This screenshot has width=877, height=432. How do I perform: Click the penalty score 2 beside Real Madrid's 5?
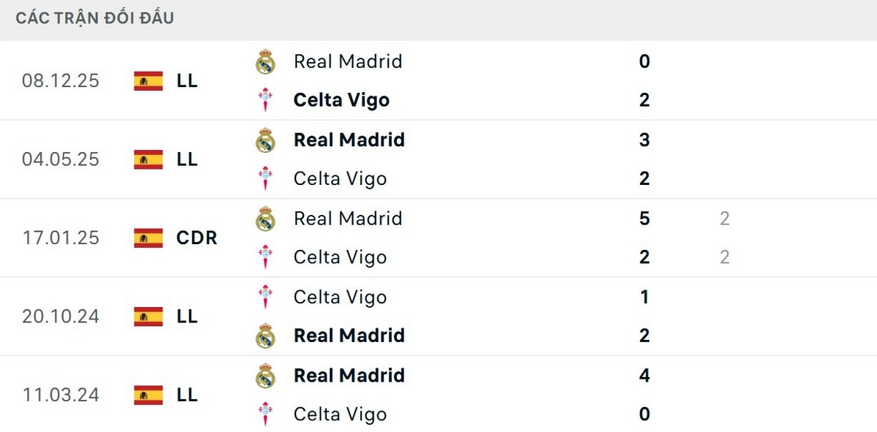[724, 219]
